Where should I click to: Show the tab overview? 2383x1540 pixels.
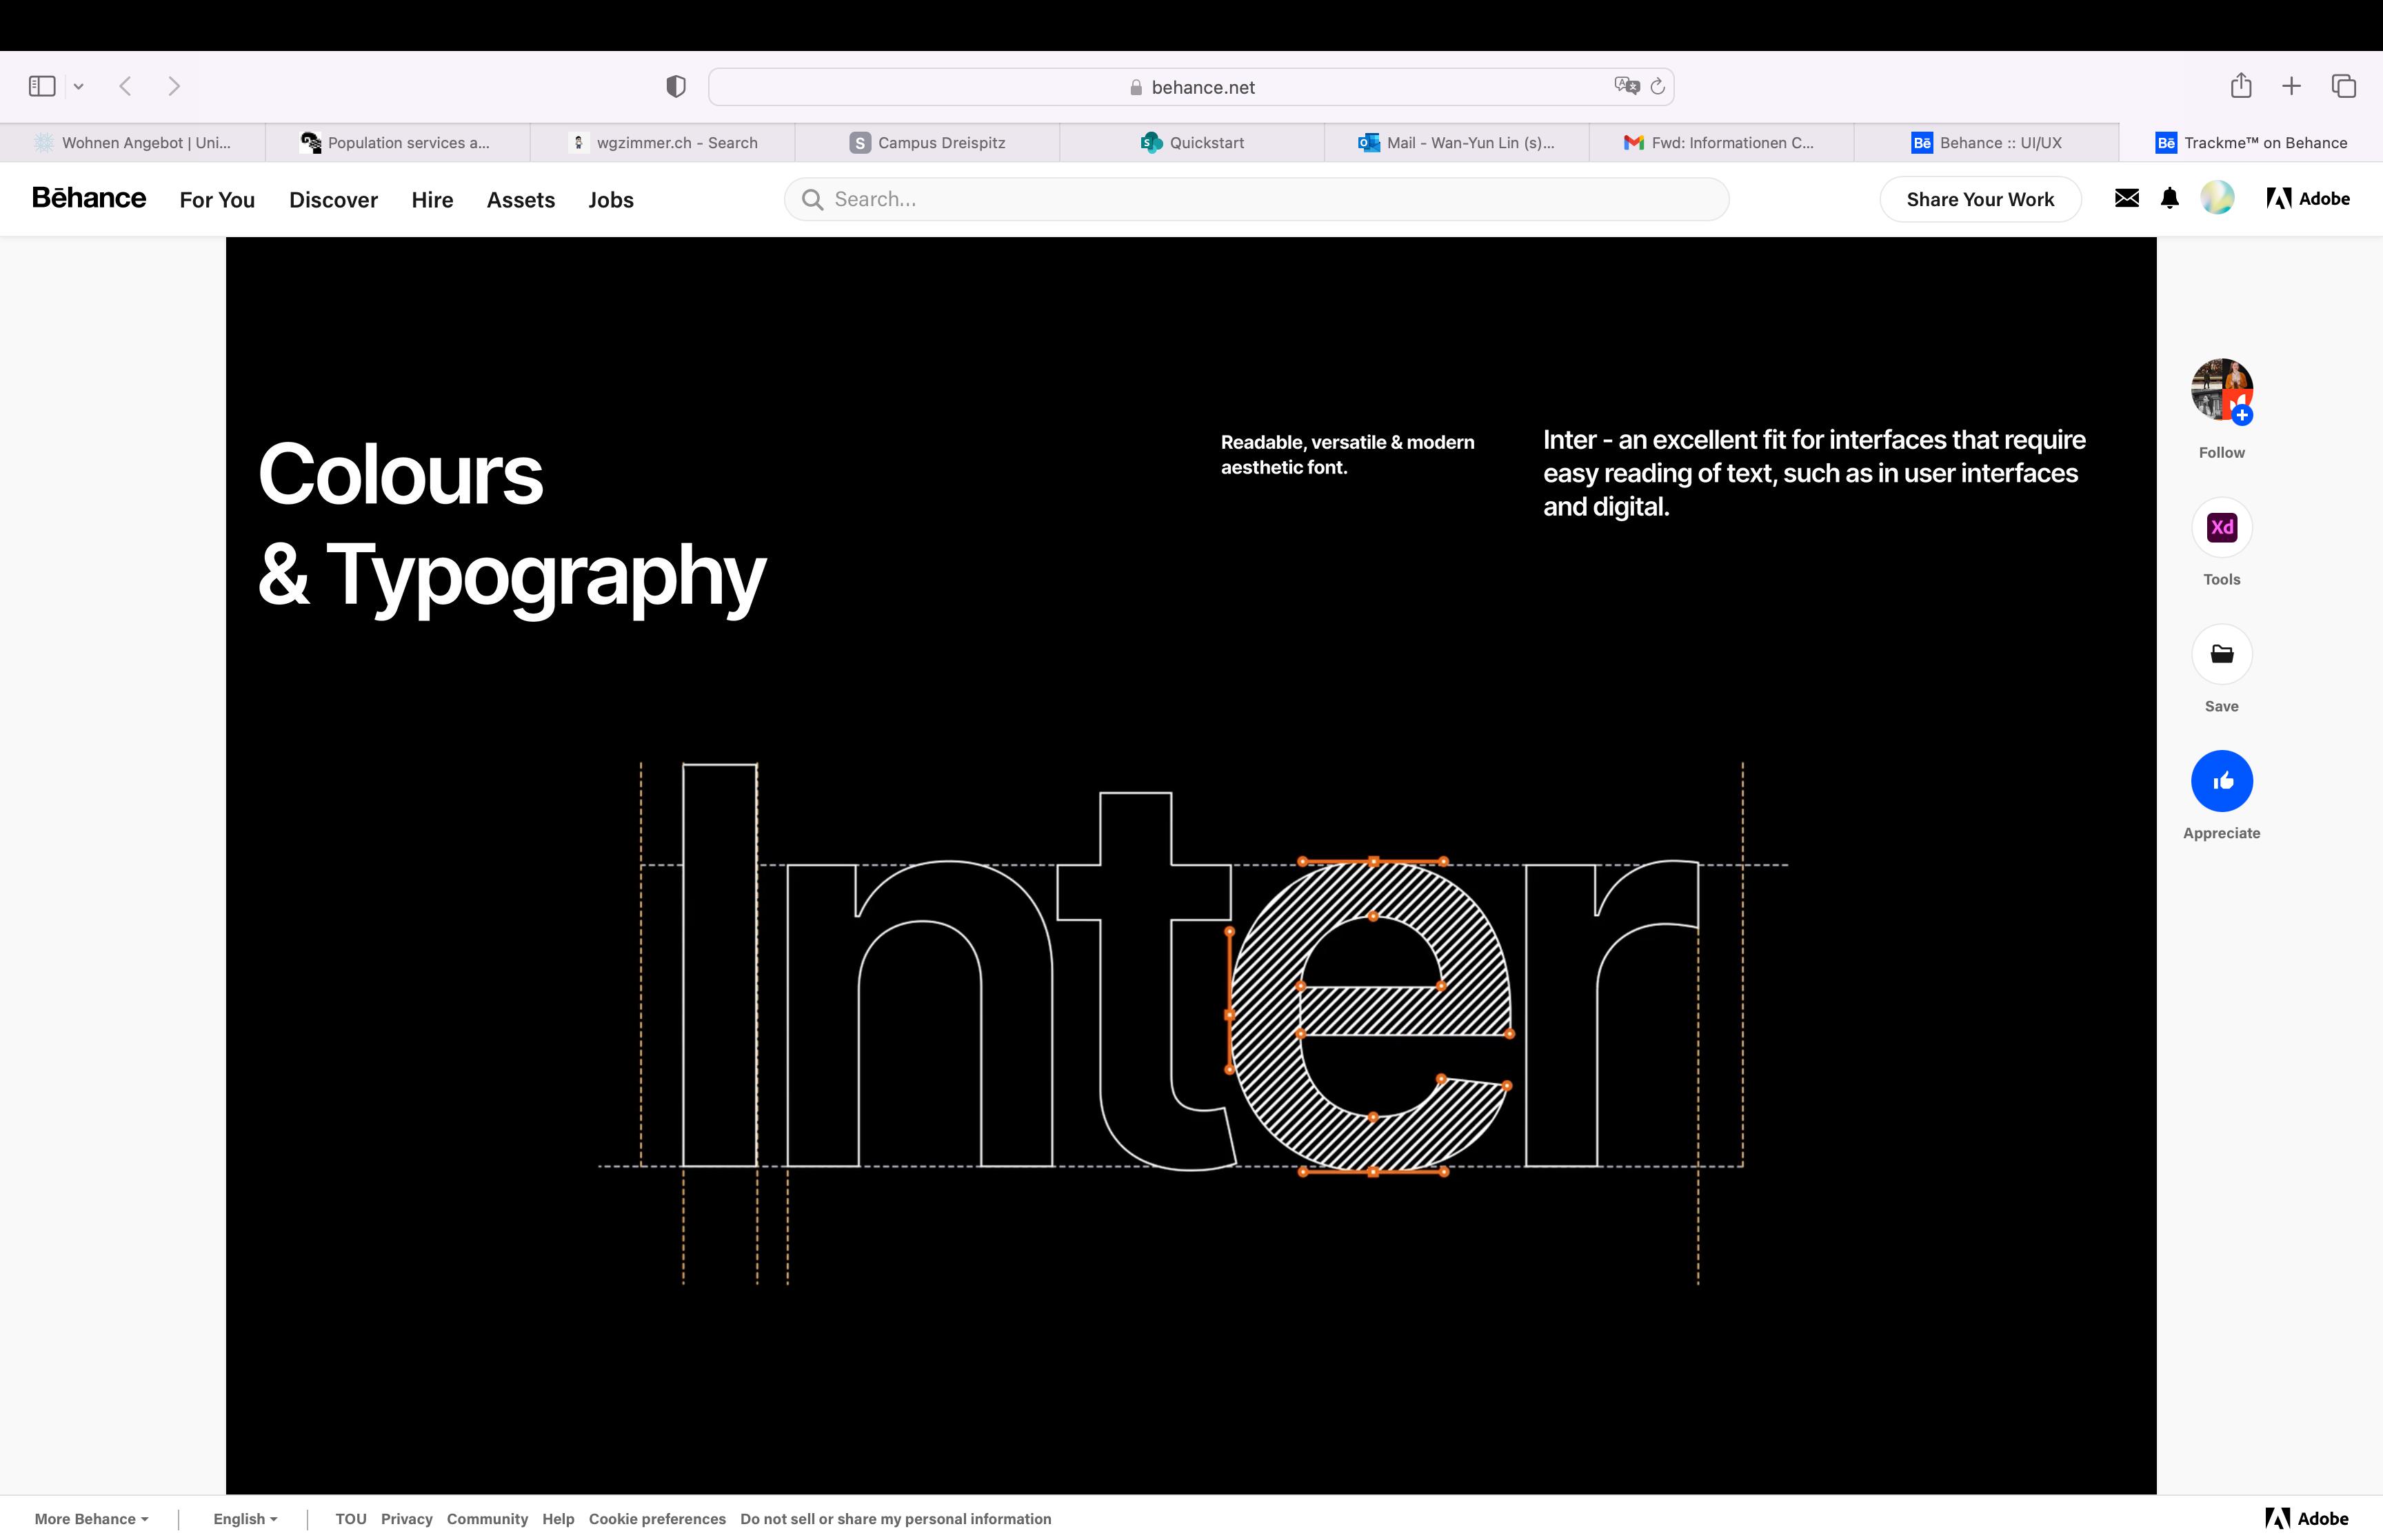[x=2343, y=86]
